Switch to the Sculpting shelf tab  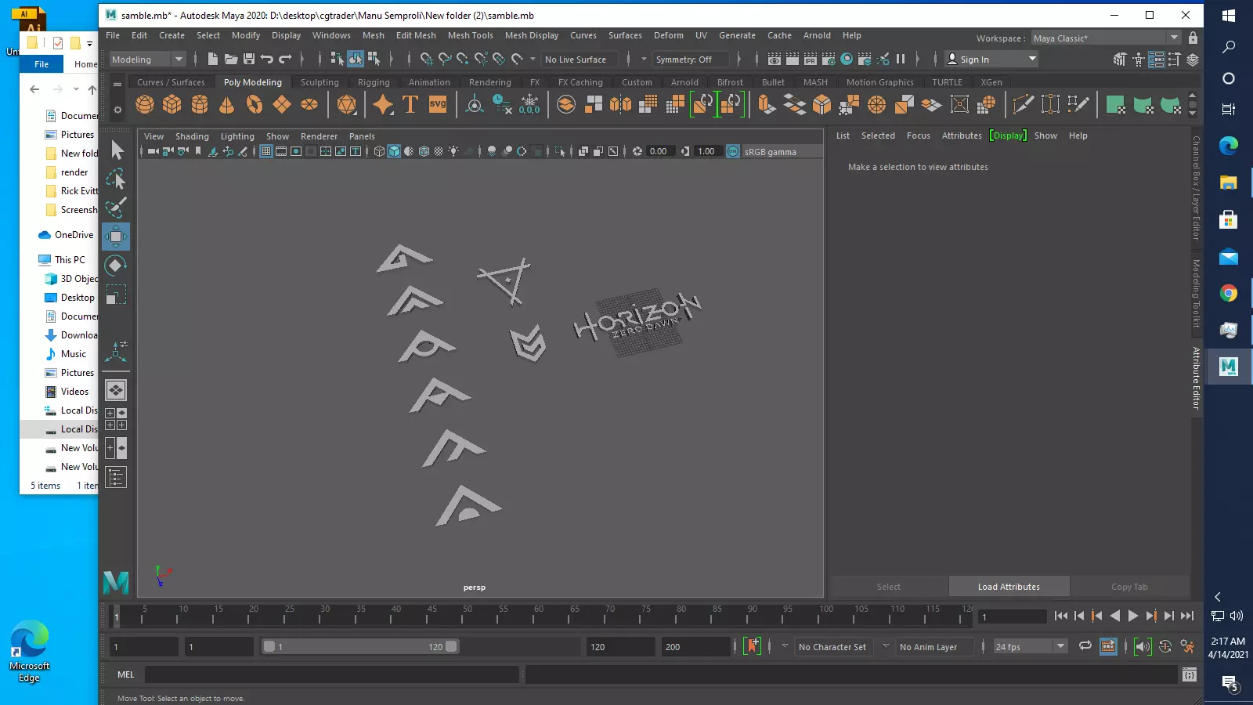[320, 82]
